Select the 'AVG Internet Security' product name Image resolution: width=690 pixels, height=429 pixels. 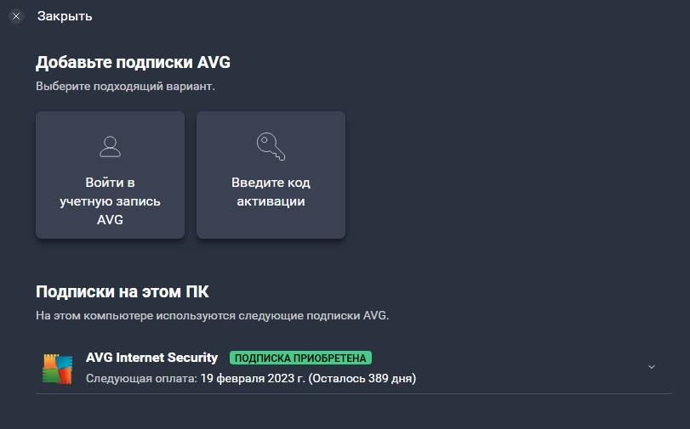tap(151, 358)
